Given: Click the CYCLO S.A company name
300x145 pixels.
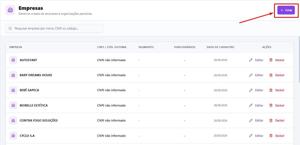Looking at the screenshot, I should click(27, 136).
